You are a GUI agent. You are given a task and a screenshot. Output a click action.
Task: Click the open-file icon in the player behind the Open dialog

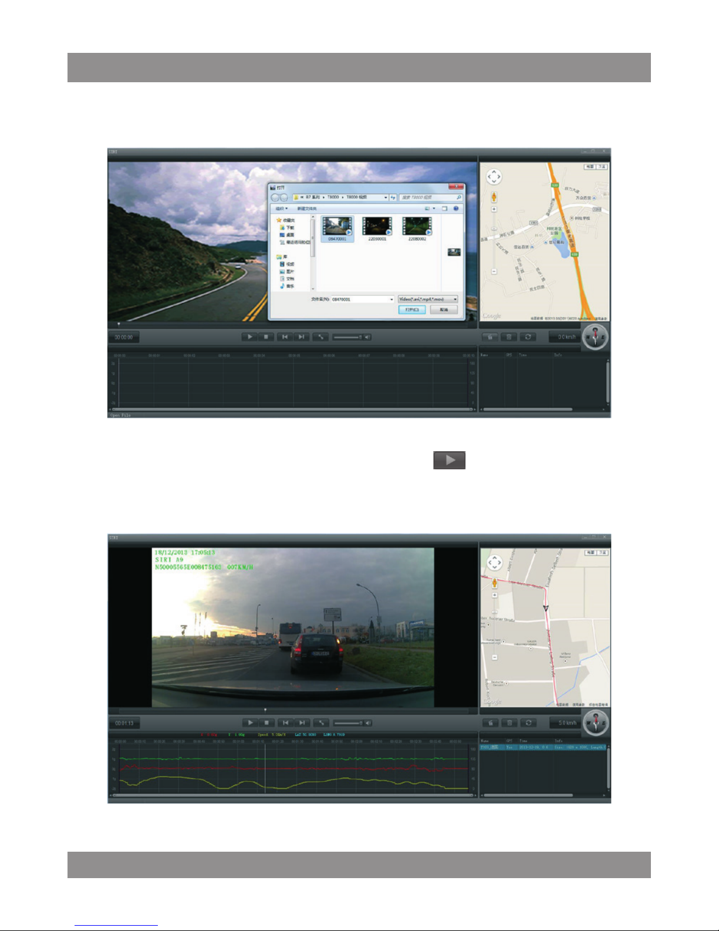click(x=490, y=337)
